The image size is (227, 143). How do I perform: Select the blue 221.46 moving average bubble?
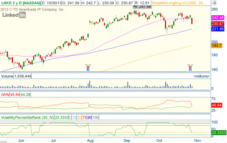pyautogui.click(x=218, y=29)
